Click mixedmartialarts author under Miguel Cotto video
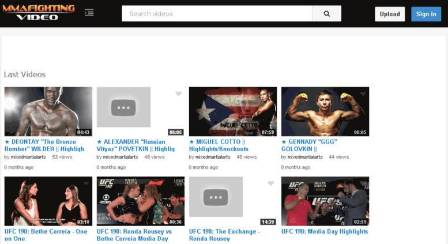 point(213,157)
